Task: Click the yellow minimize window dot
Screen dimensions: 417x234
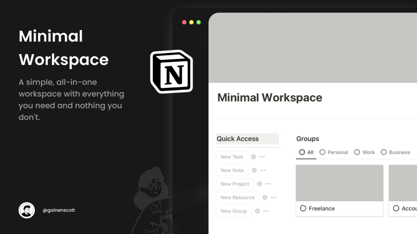Action: click(x=191, y=22)
